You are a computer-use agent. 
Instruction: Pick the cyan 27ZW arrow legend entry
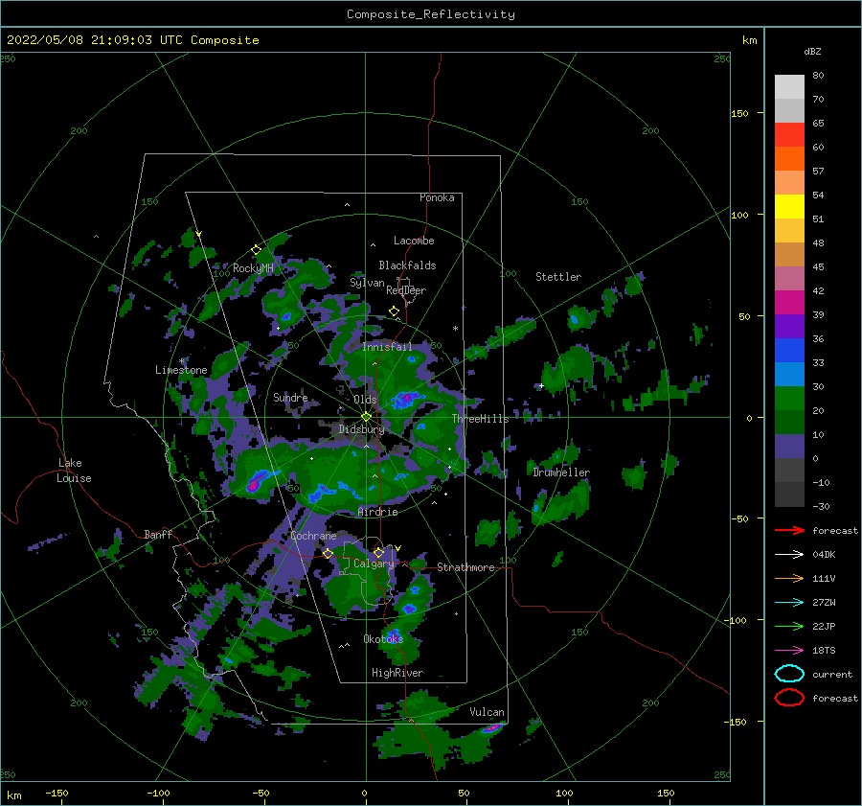789,603
